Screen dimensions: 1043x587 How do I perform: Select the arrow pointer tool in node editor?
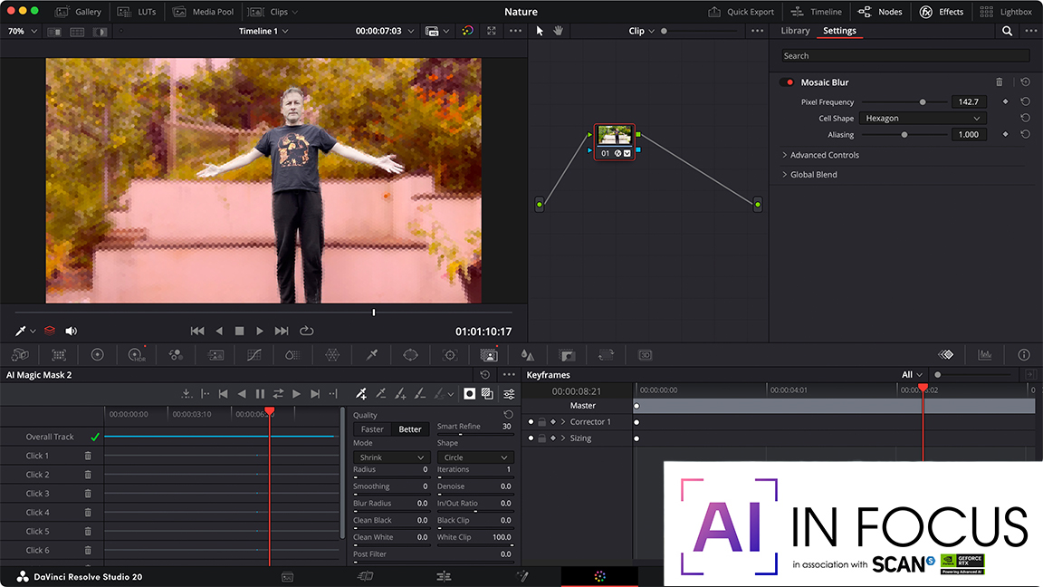point(540,31)
